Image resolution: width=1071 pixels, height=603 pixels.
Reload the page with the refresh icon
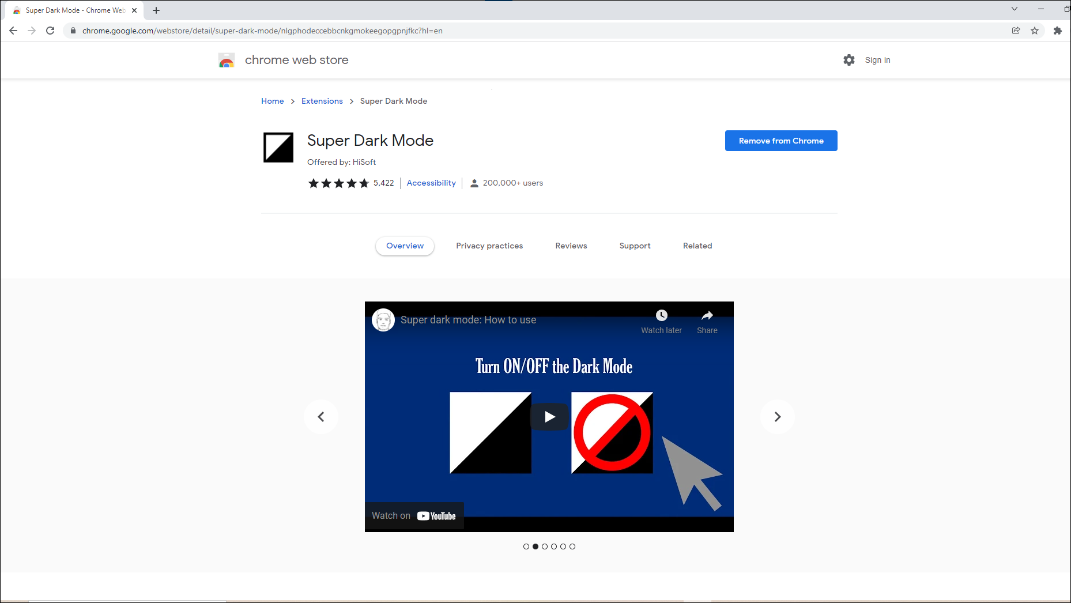pos(50,31)
